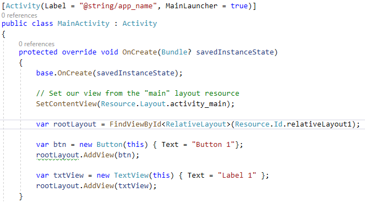Screen dimensions: 365x203
Task: Click the "@string/app_name" string literal
Action: (x=118, y=6)
